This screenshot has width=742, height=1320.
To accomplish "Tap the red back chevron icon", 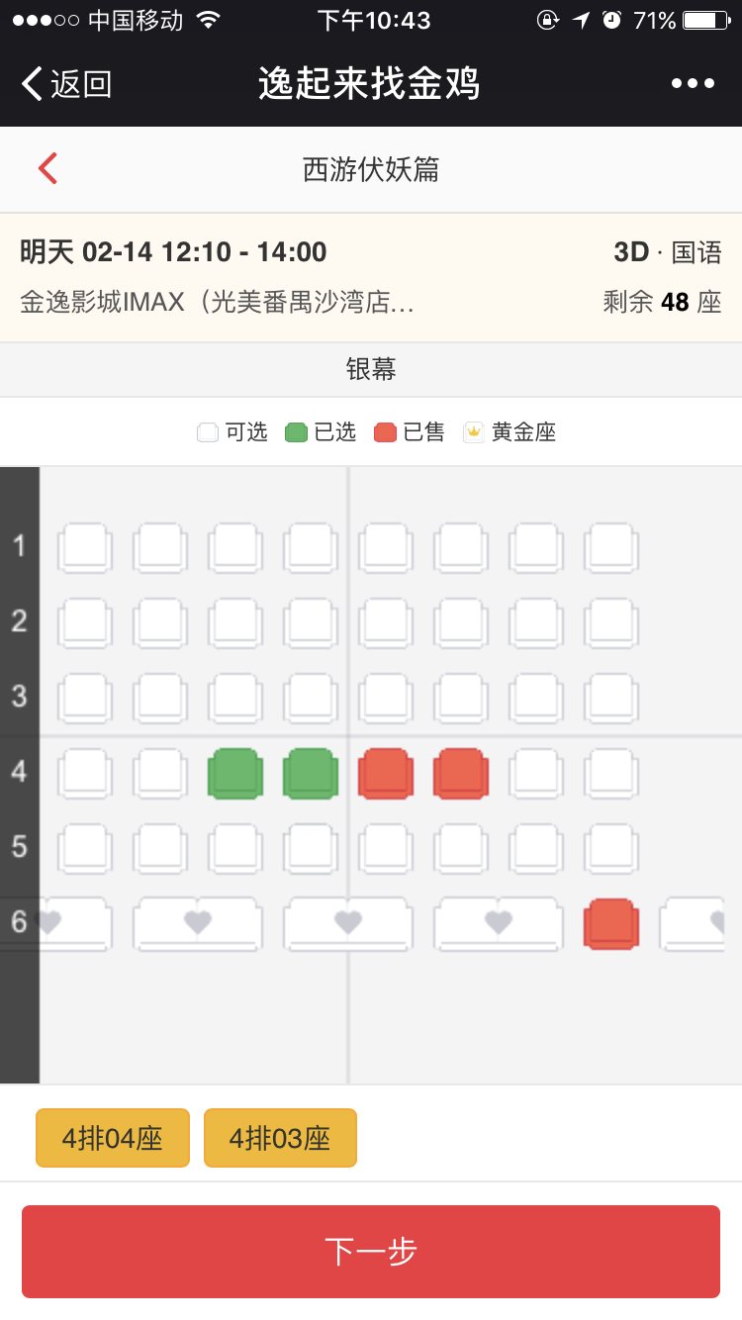I will pyautogui.click(x=47, y=169).
